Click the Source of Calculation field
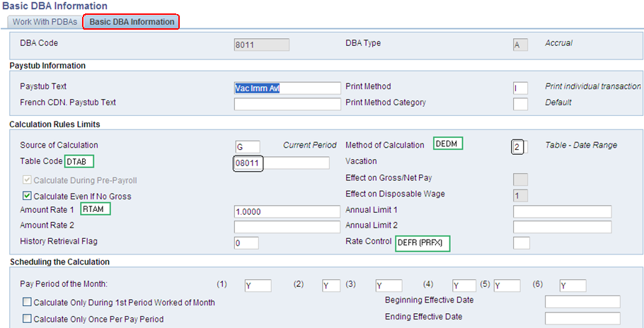644x328 pixels. [x=247, y=147]
